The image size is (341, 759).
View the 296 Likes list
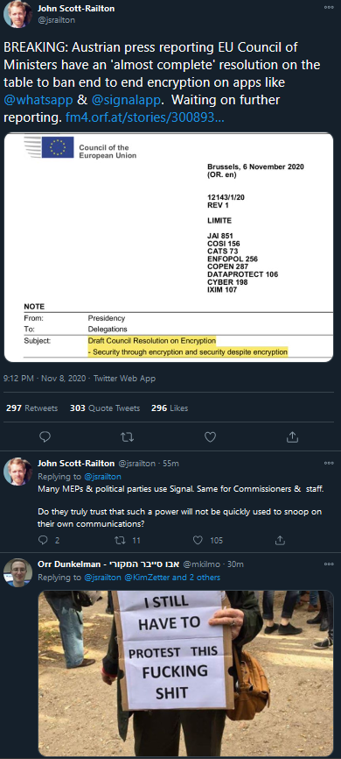(x=170, y=408)
